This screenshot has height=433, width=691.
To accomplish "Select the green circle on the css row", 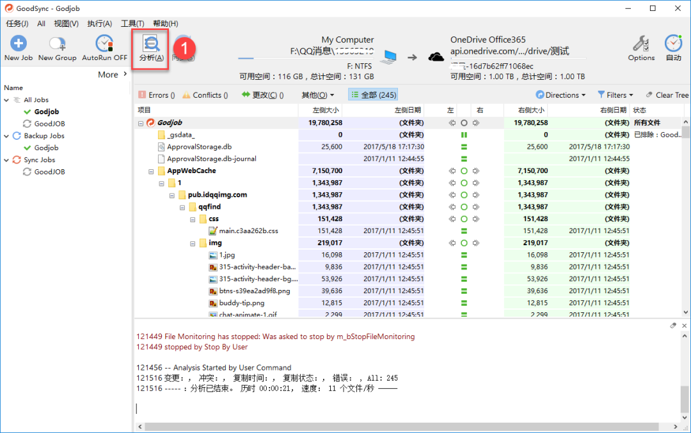I will [464, 218].
